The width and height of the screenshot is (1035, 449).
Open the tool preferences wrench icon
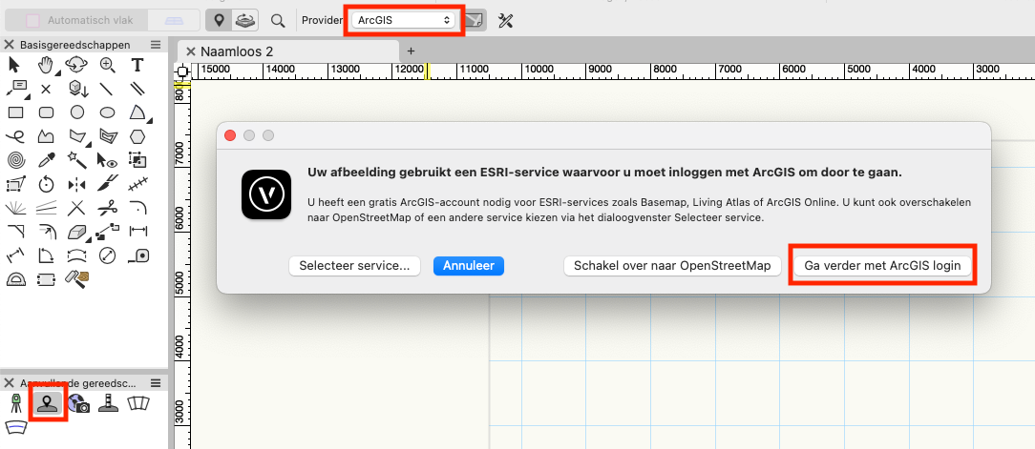coord(506,20)
